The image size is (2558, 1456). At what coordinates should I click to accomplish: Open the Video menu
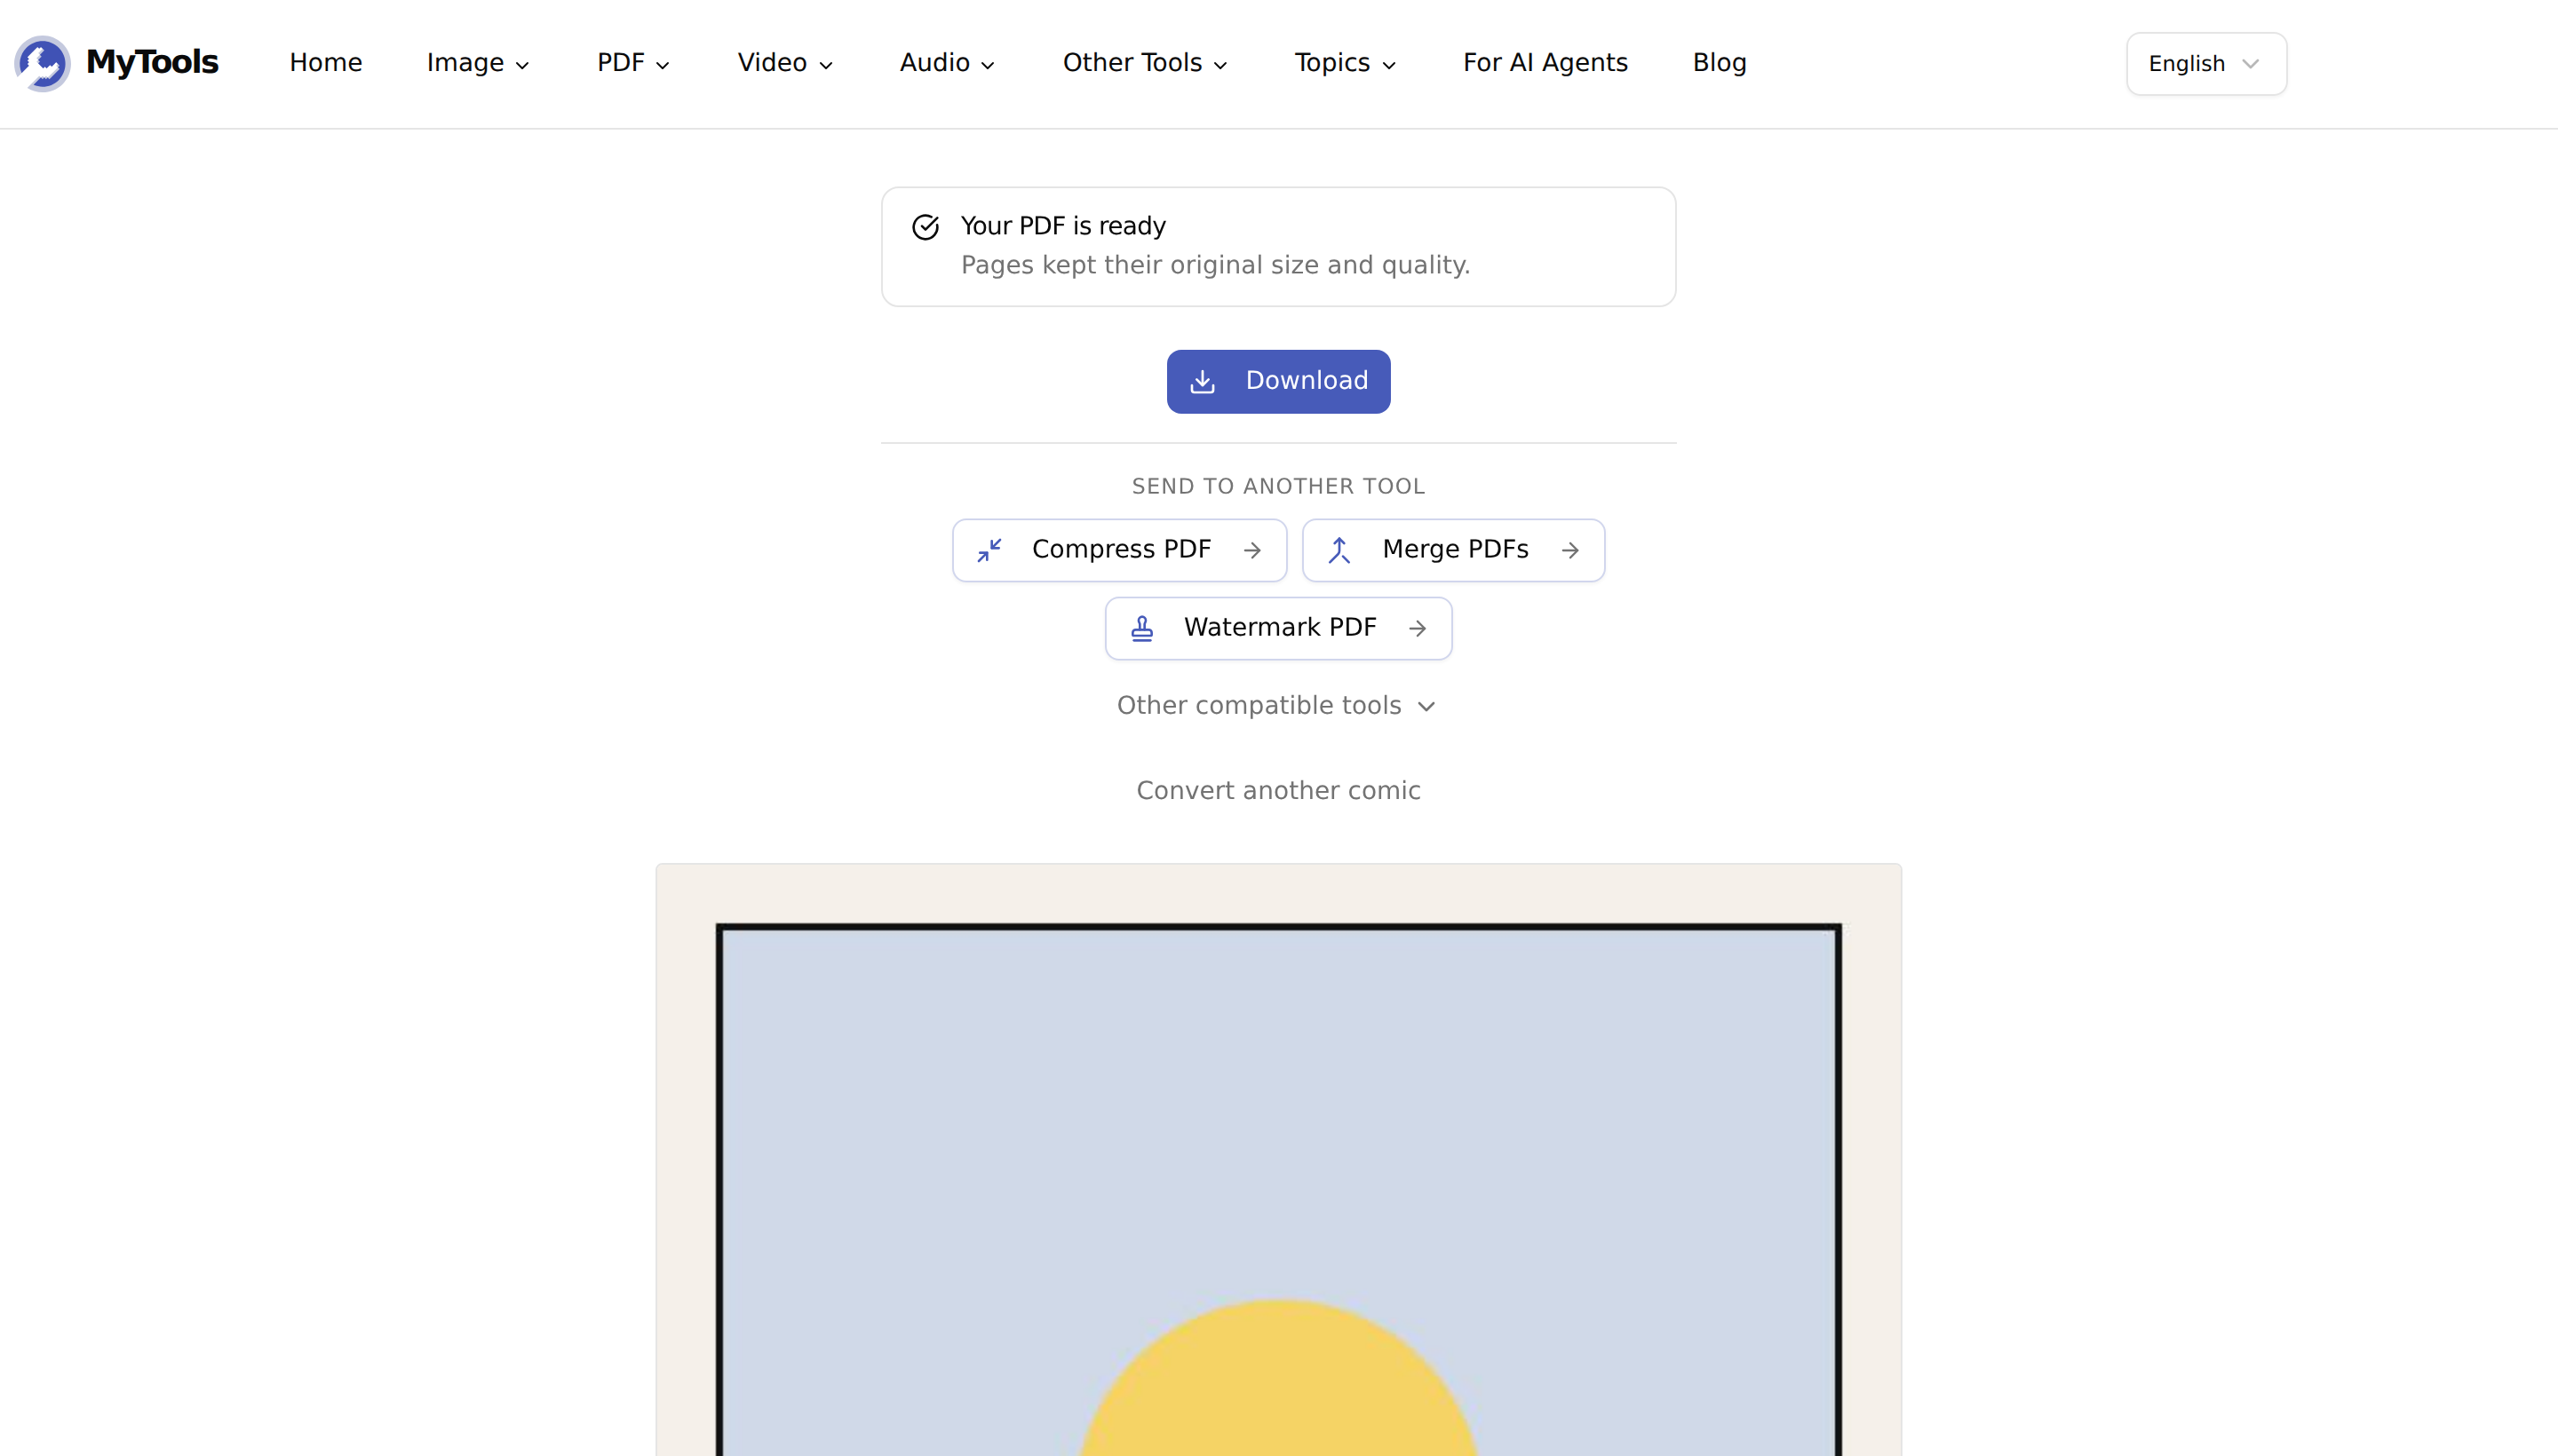point(785,63)
